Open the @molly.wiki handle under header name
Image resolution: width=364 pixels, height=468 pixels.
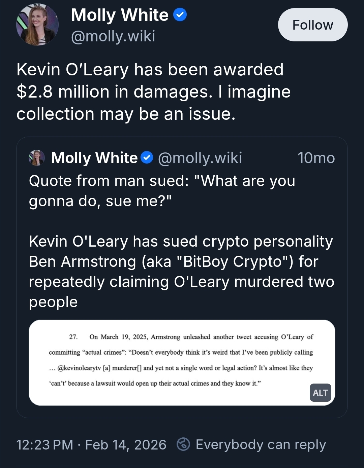click(x=113, y=36)
